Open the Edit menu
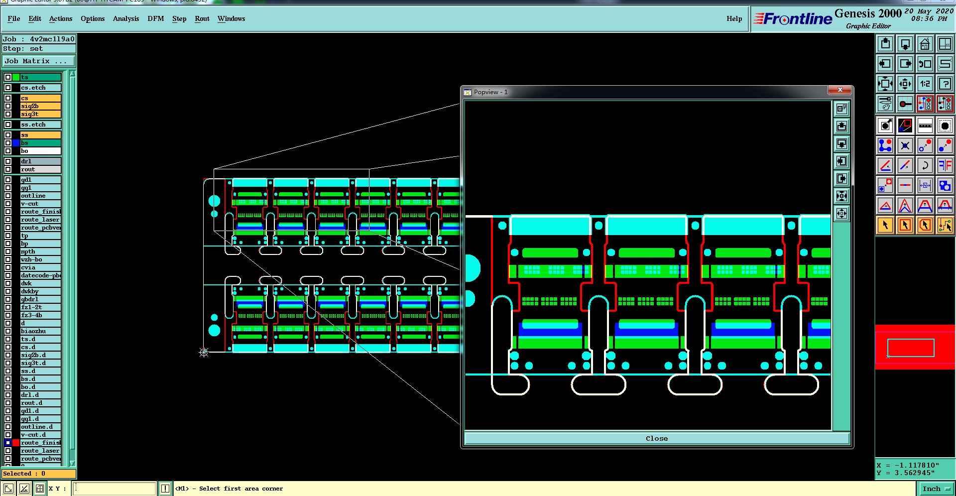Screen dimensions: 956x496 35,18
